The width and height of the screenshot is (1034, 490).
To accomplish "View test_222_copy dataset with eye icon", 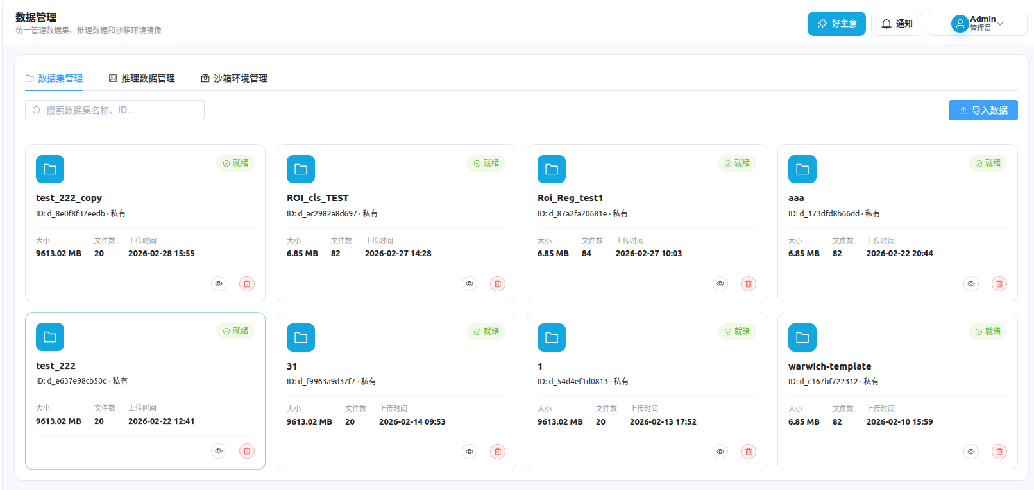I will click(219, 284).
